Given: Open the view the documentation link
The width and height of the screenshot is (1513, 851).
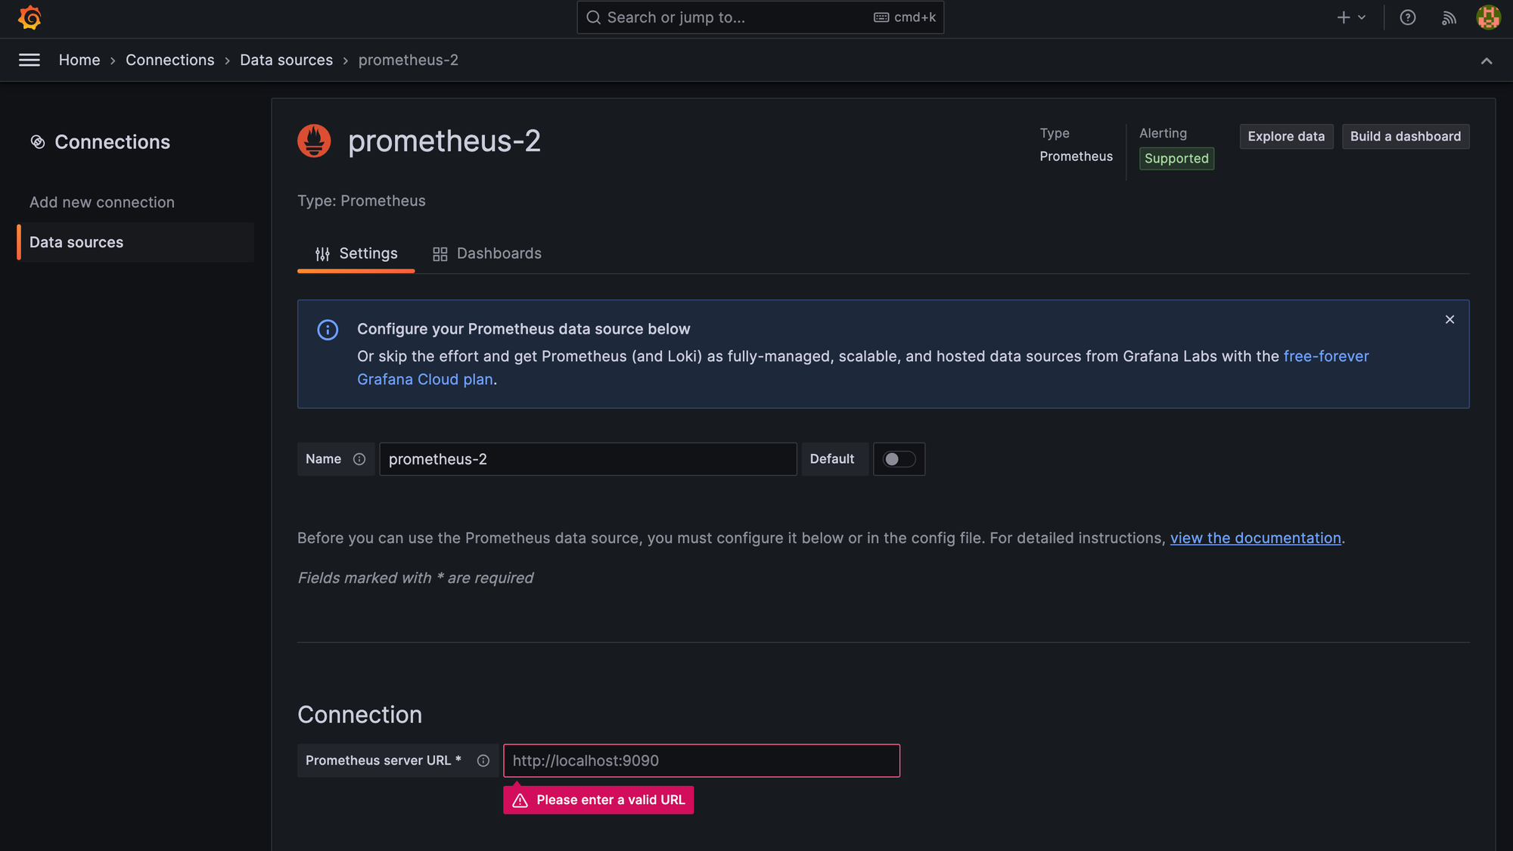Looking at the screenshot, I should pyautogui.click(x=1255, y=539).
